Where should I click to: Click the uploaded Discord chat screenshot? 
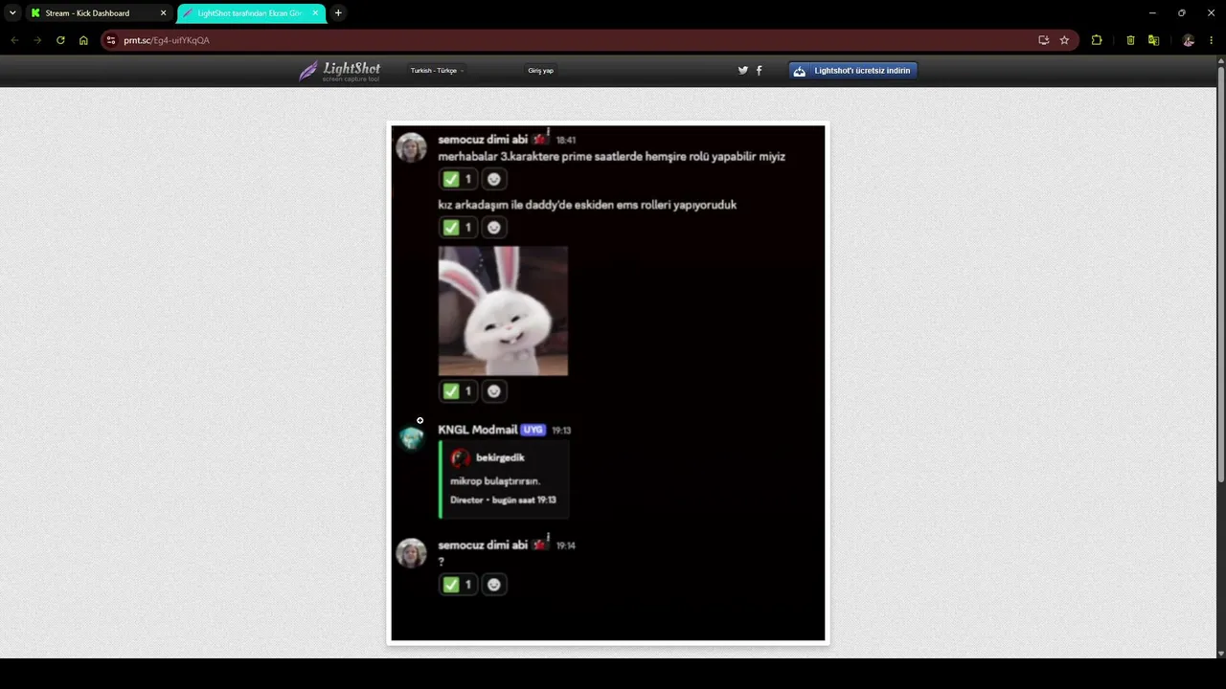(x=608, y=383)
